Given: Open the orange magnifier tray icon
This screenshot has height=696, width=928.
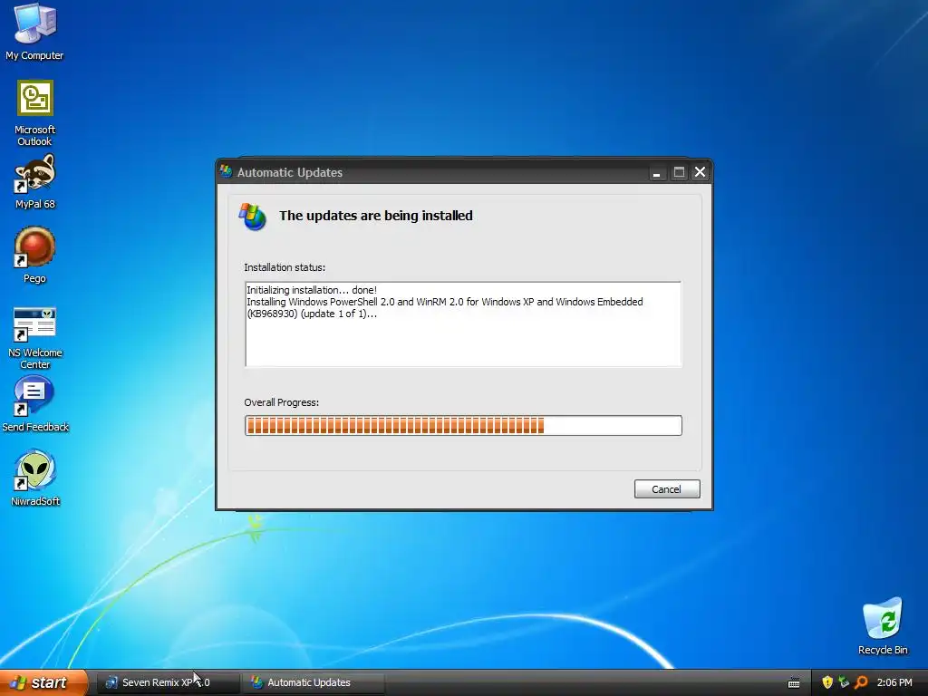Looking at the screenshot, I should [x=861, y=682].
